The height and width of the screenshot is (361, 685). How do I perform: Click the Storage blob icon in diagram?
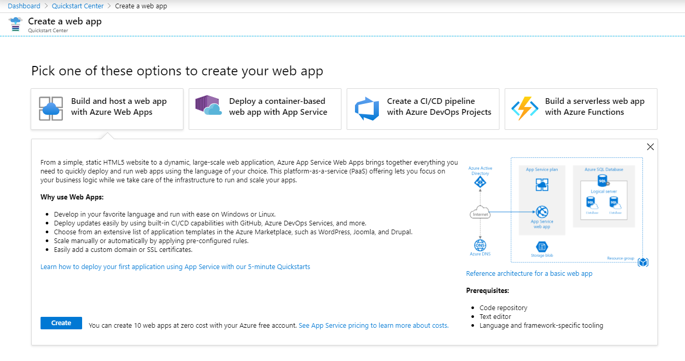click(542, 247)
